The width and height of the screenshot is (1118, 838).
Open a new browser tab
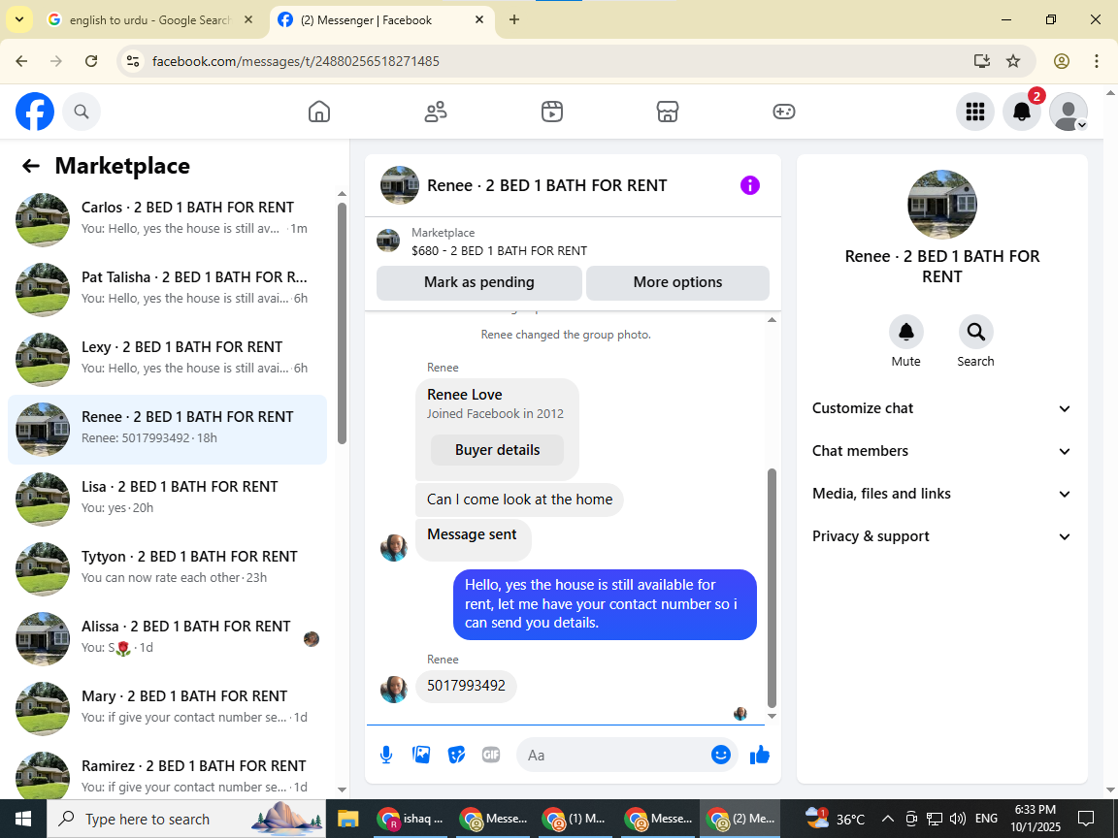coord(514,20)
